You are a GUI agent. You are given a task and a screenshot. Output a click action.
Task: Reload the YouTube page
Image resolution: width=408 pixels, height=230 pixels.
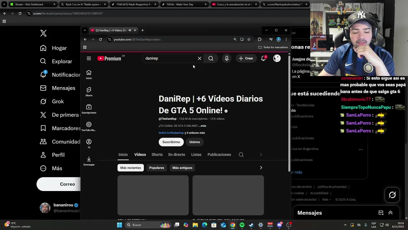(100, 39)
